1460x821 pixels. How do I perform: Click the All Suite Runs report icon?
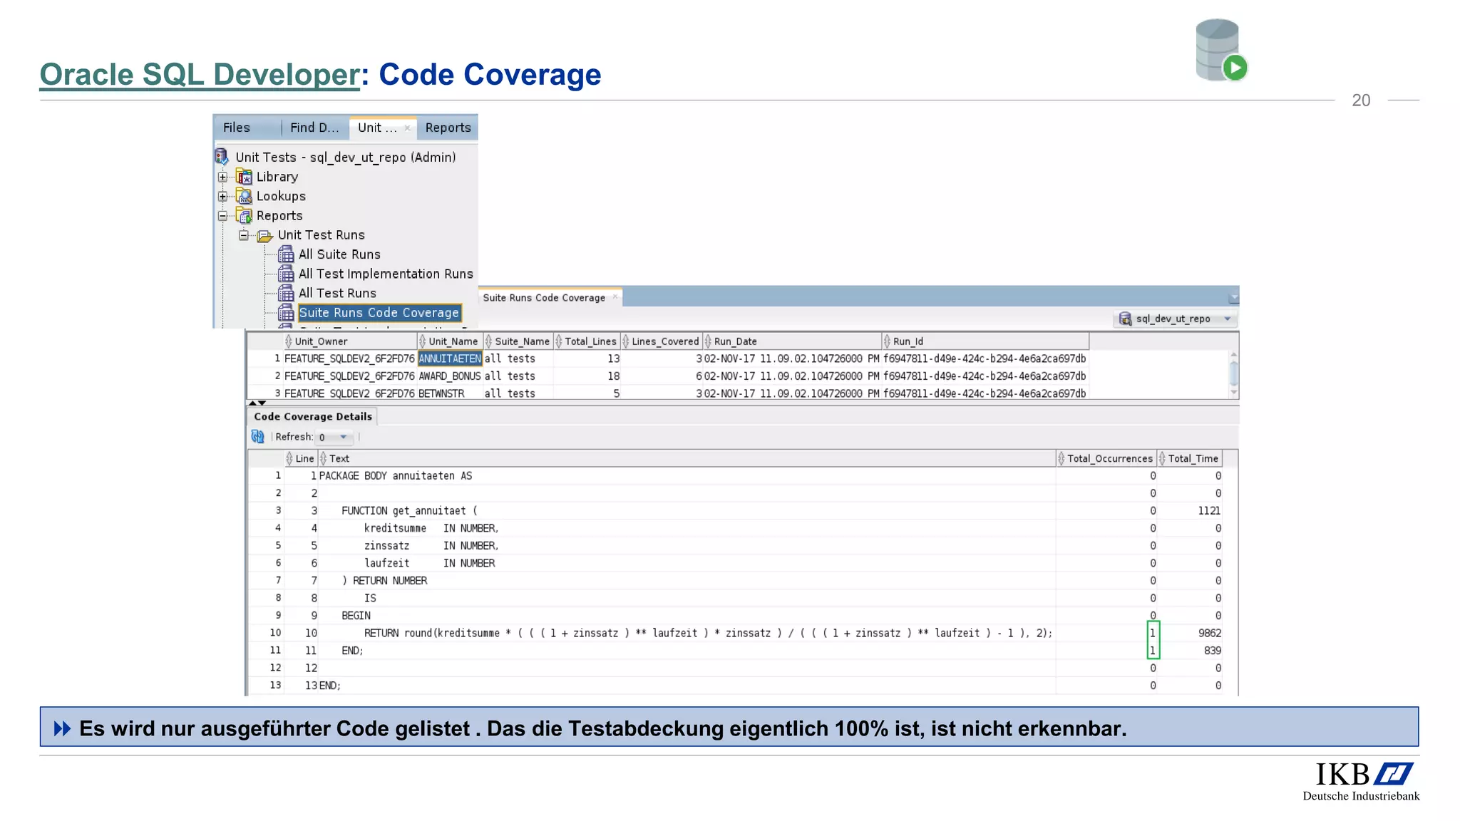point(286,254)
